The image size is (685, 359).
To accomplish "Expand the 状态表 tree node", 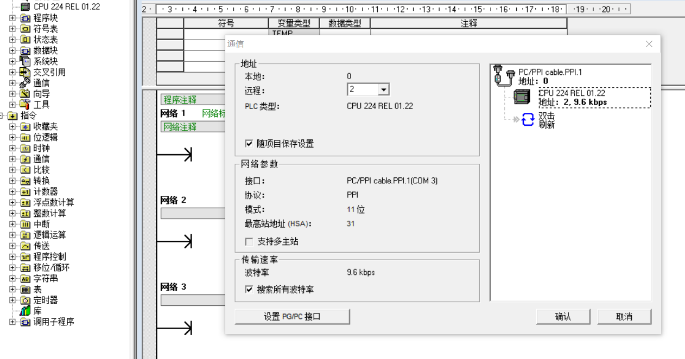I will point(12,40).
